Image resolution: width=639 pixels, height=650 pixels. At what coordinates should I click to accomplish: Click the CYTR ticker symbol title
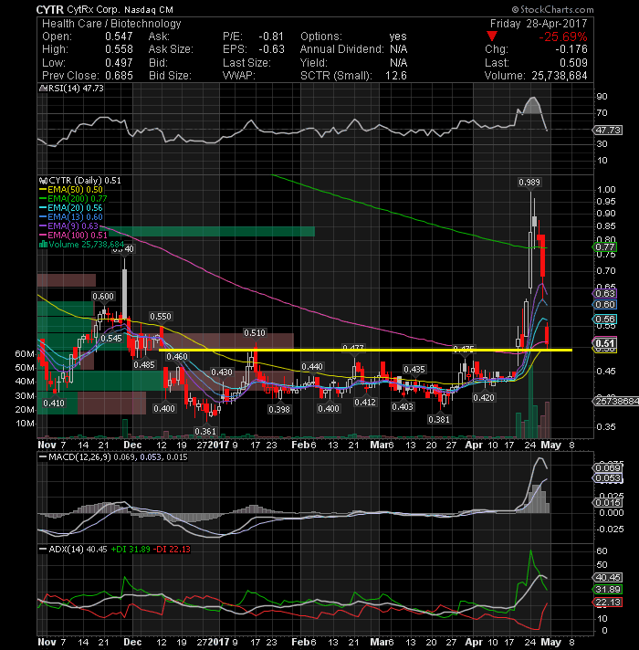(x=49, y=9)
